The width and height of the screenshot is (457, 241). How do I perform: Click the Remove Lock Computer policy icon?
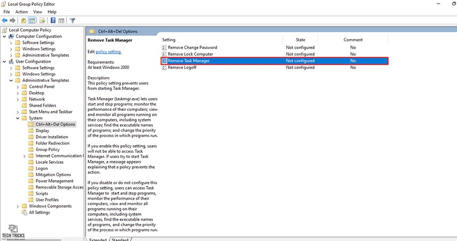click(164, 54)
